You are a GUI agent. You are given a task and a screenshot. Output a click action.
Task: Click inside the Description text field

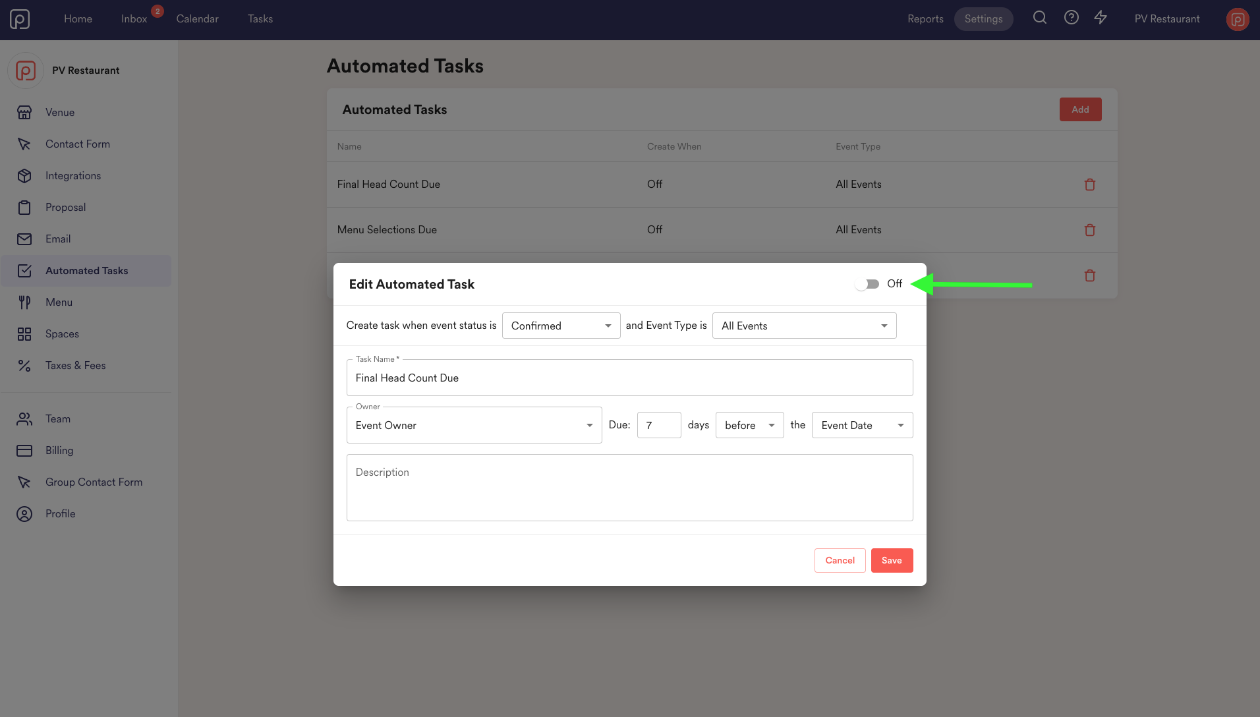point(629,488)
